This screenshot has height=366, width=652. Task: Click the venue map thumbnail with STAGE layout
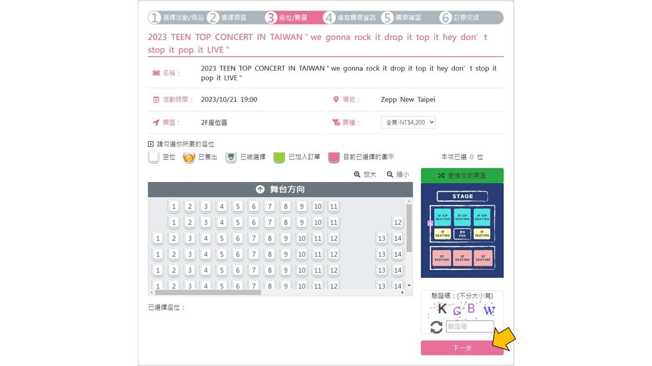click(x=462, y=231)
